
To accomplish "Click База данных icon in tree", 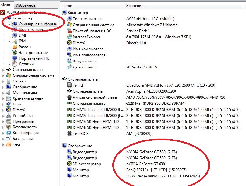I will pos(9,139).
